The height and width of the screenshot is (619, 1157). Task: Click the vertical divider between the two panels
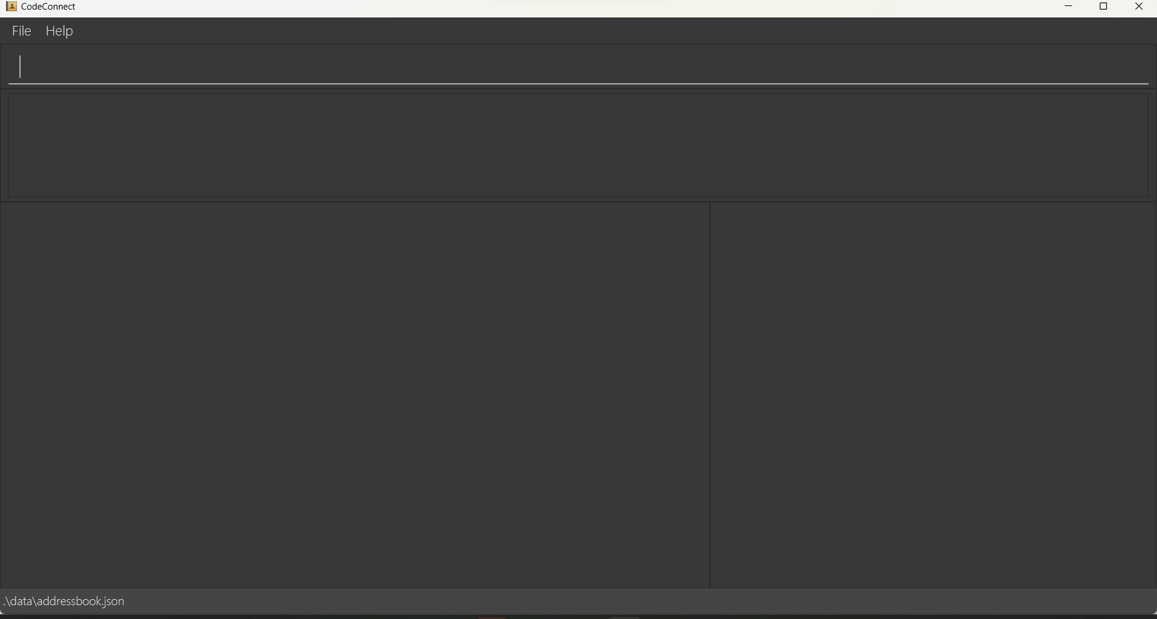710,395
